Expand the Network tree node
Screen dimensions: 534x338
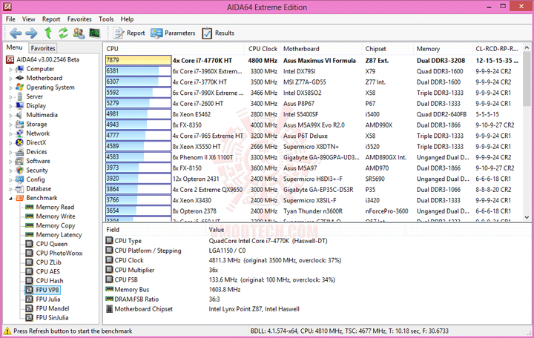(10, 133)
